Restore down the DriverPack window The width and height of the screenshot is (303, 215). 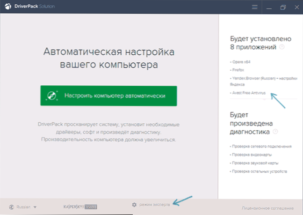pos(283,7)
